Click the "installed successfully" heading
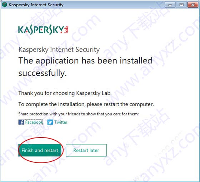Image resolution: width=200 pixels, height=182 pixels. pos(85,67)
